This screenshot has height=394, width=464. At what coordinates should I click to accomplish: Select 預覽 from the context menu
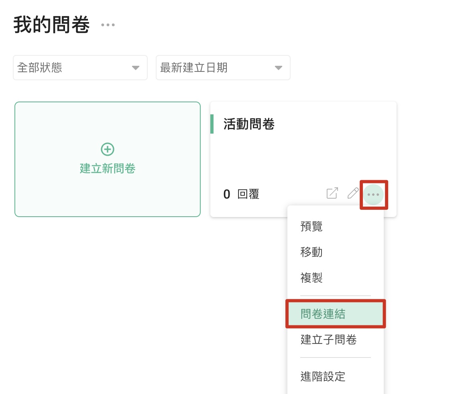tap(311, 227)
